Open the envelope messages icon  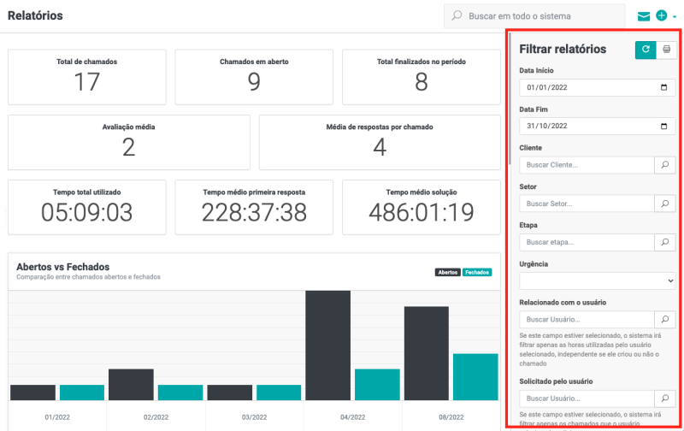644,16
